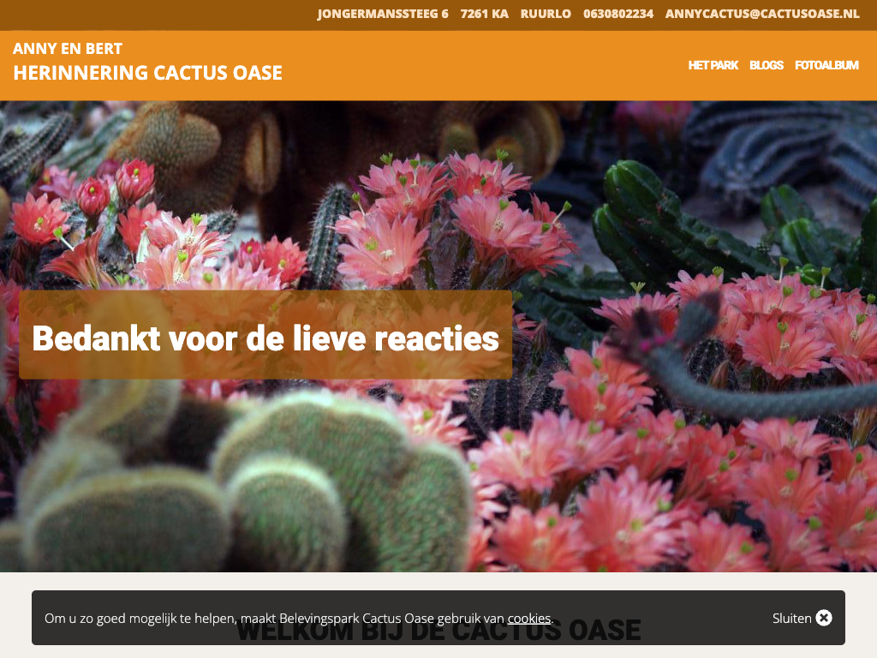Open the Het Park menu item
The height and width of the screenshot is (658, 877).
click(x=713, y=65)
